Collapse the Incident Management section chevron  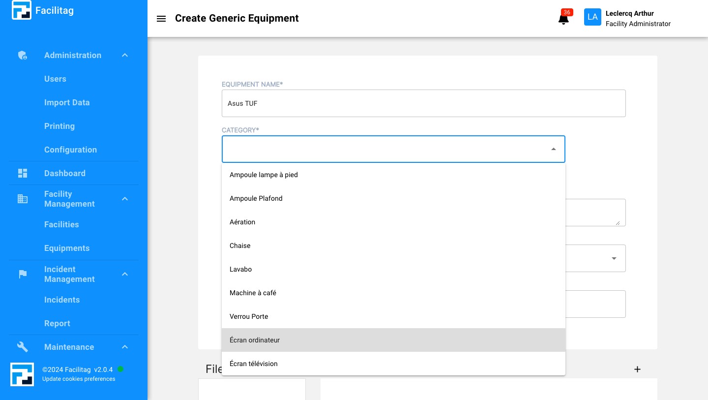tap(125, 274)
